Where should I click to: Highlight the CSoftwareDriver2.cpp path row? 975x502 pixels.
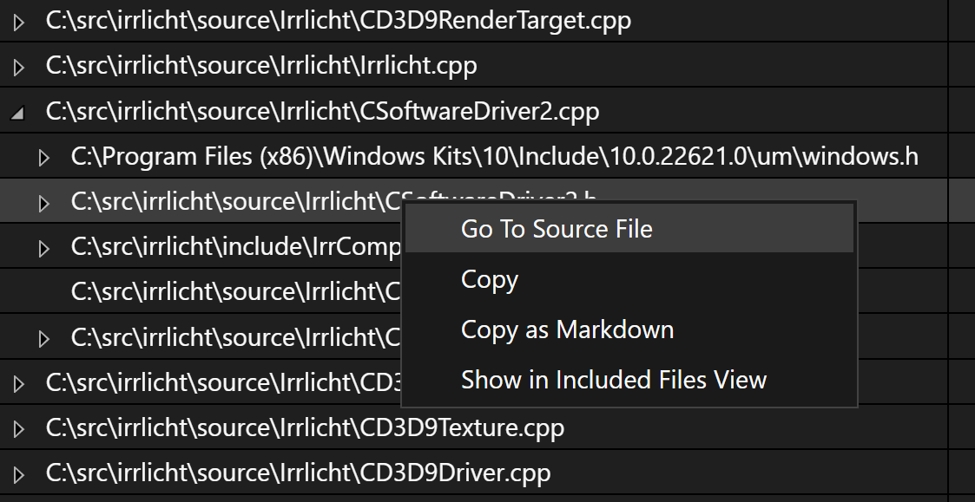coord(322,112)
